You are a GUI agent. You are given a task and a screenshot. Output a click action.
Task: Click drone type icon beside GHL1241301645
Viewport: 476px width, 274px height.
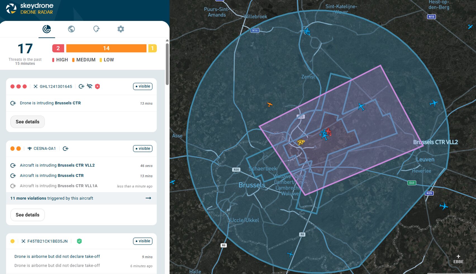(x=35, y=86)
